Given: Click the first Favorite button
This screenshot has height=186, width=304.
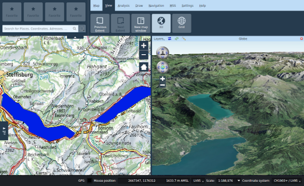Looking at the screenshot, I should click(x=12, y=12).
